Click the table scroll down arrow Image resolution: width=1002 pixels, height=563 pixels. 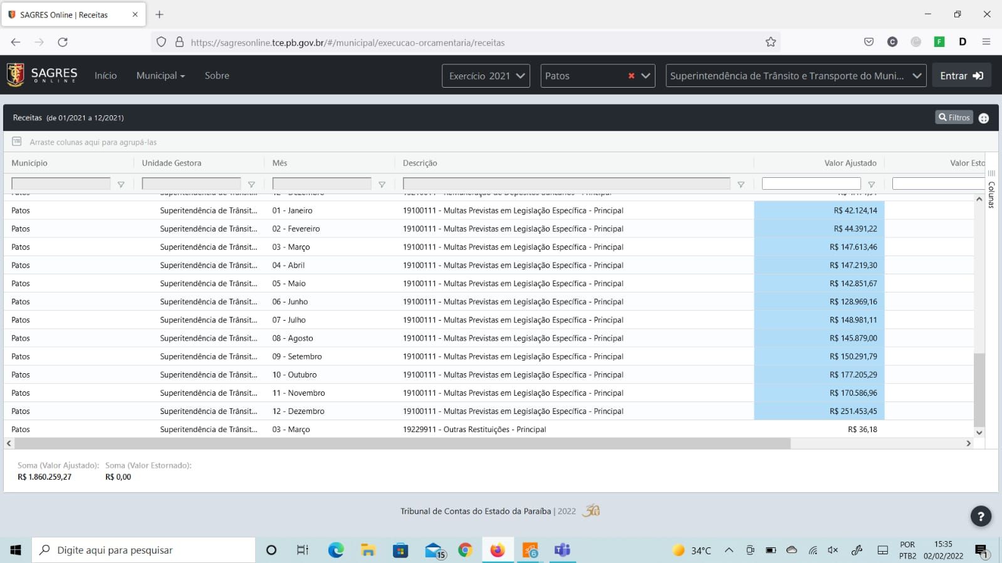pyautogui.click(x=979, y=433)
